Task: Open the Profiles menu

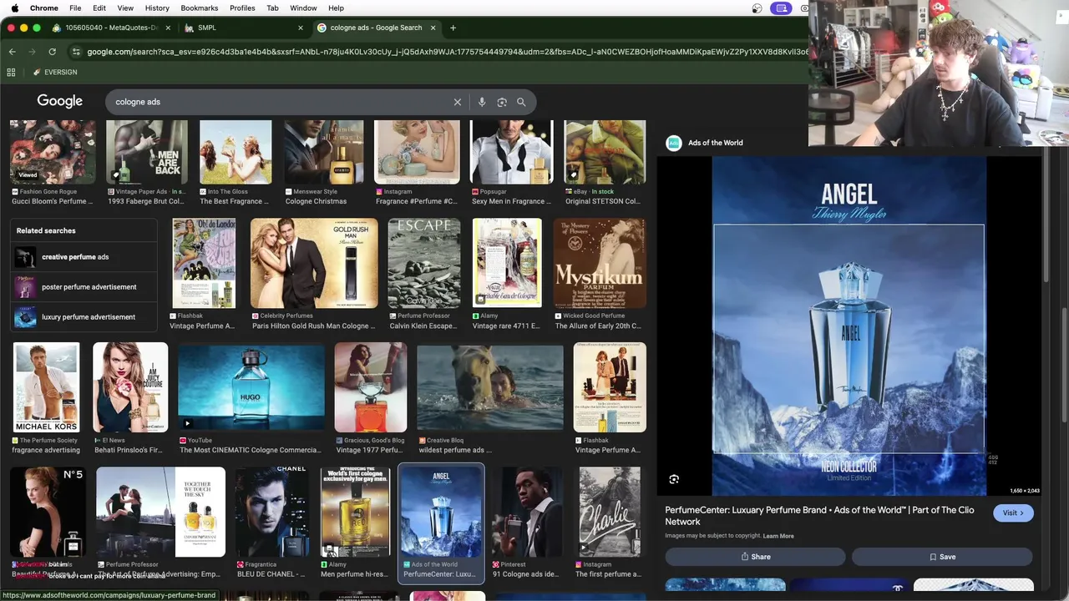Action: click(242, 8)
